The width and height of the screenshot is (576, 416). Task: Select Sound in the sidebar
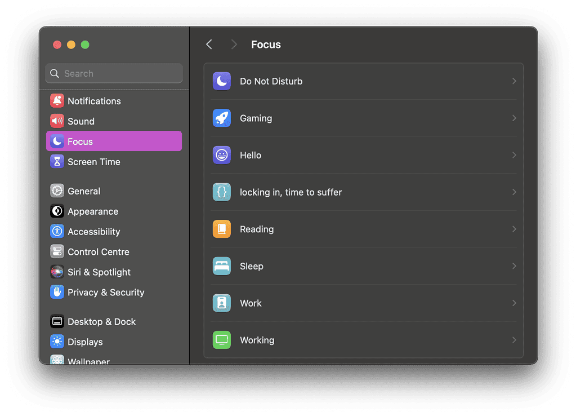click(x=81, y=121)
